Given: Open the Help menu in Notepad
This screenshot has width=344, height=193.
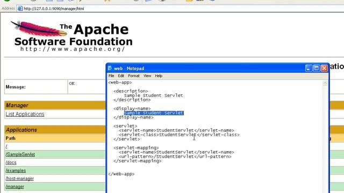Looking at the screenshot, I should 159,76.
